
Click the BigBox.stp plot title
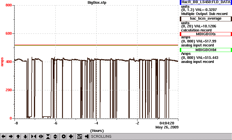pos(97,3)
